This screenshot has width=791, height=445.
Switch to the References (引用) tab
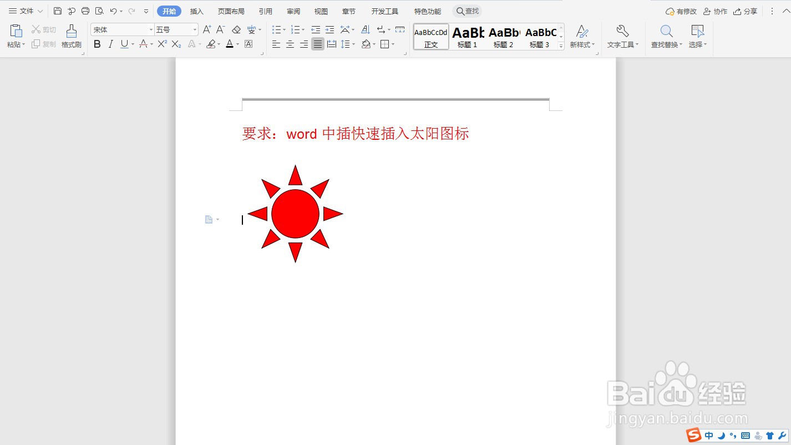pyautogui.click(x=266, y=11)
